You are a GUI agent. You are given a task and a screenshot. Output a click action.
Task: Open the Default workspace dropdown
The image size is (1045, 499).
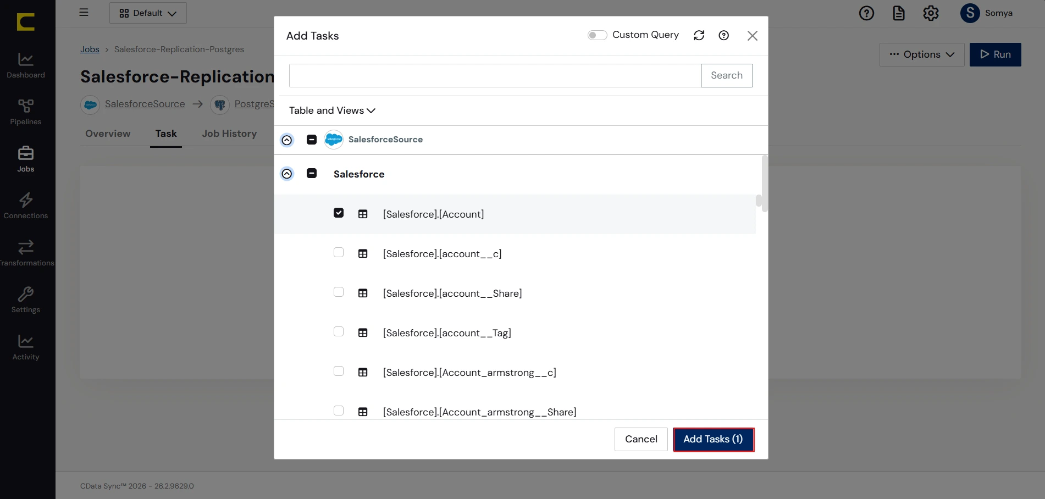point(148,13)
